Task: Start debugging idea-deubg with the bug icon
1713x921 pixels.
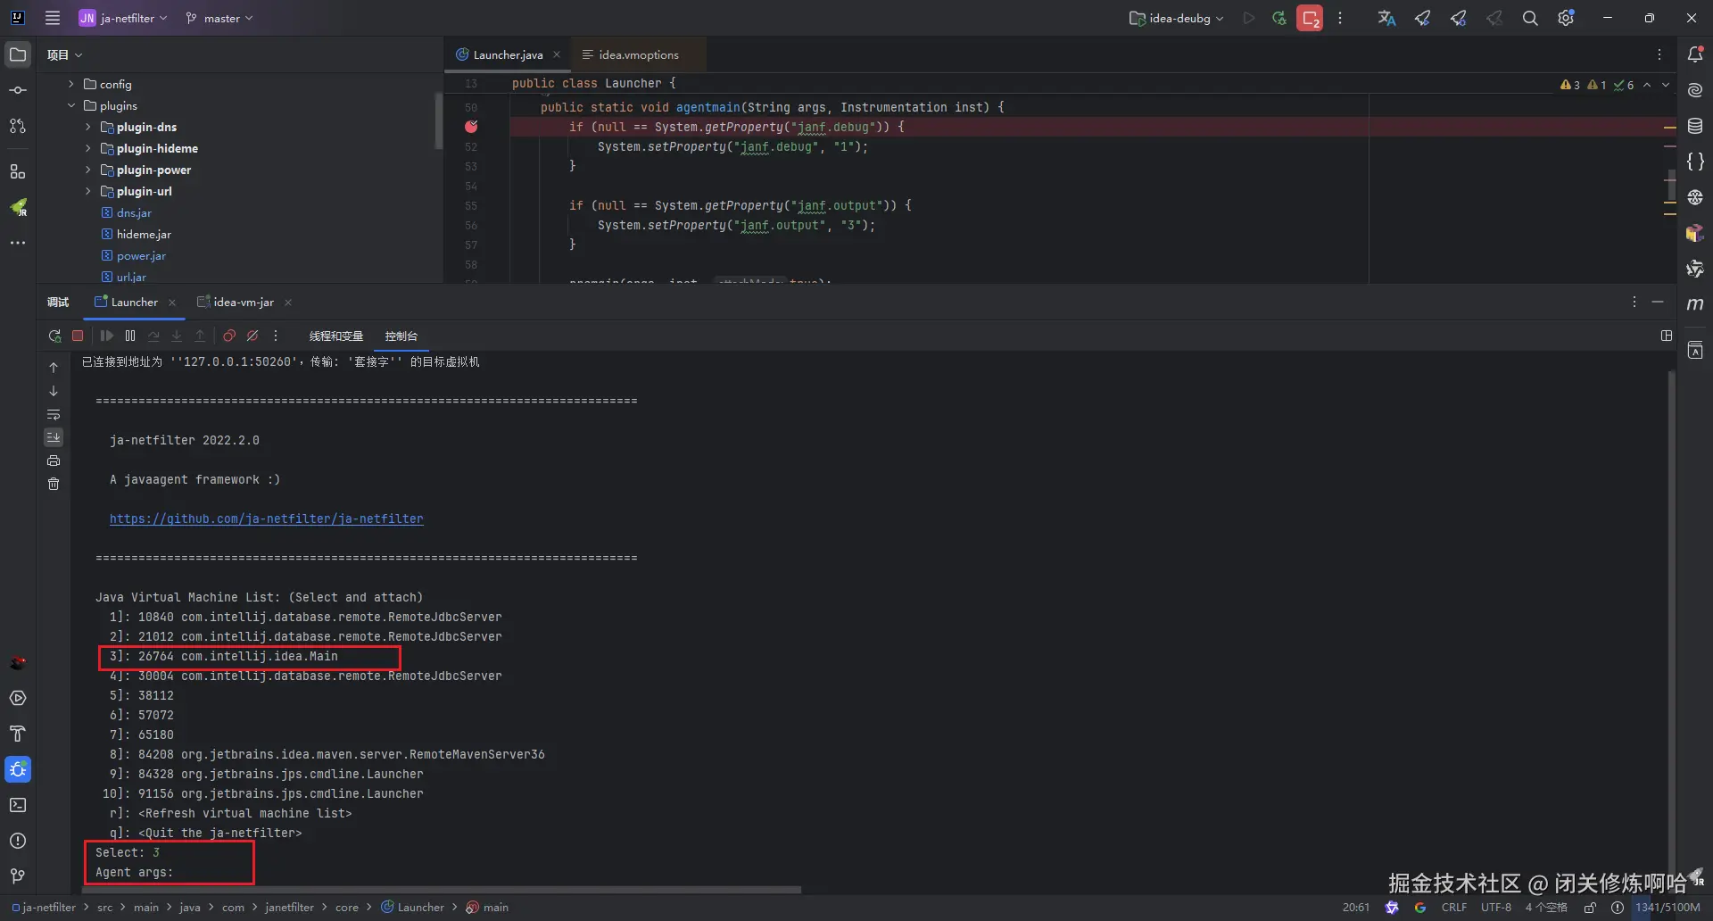Action: coord(1279,18)
